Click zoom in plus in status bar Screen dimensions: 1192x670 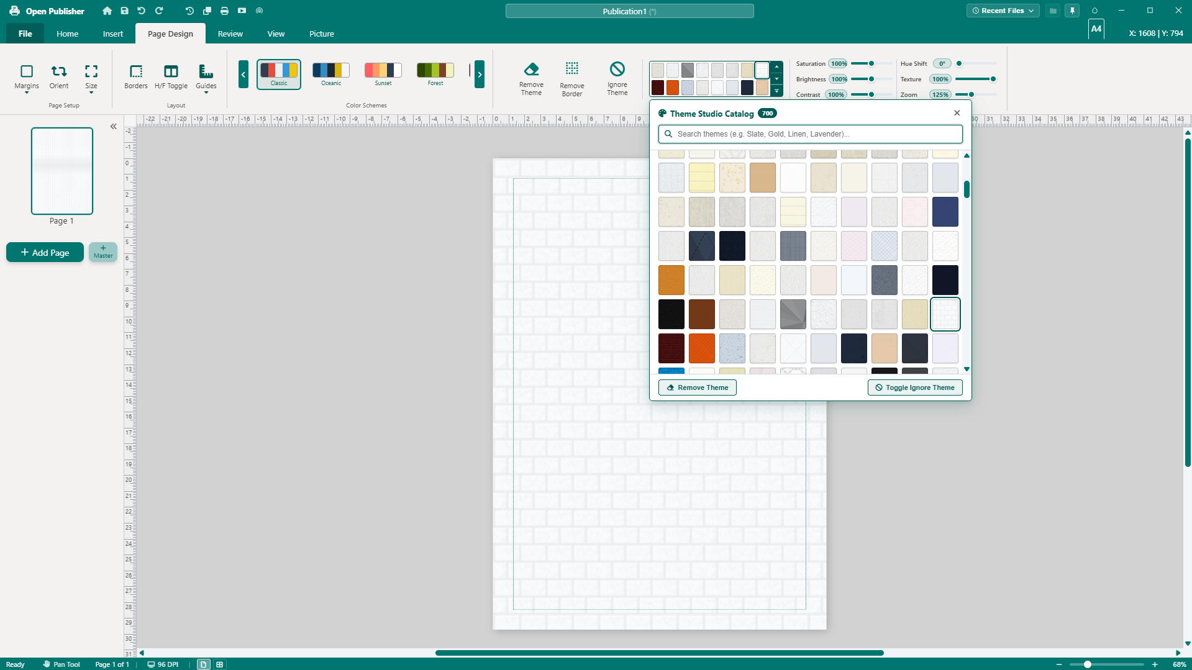[1155, 664]
